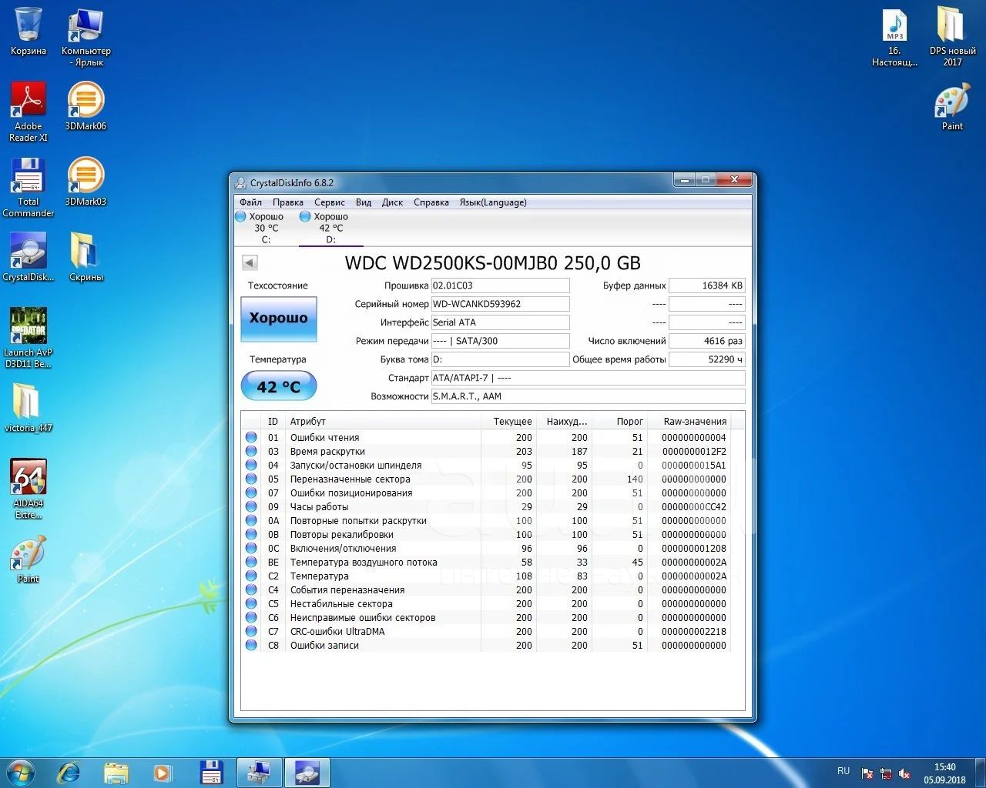Open the Вид menu

[x=364, y=202]
